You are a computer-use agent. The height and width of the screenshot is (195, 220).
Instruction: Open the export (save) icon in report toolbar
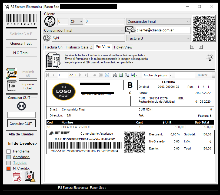pyautogui.click(x=134, y=75)
